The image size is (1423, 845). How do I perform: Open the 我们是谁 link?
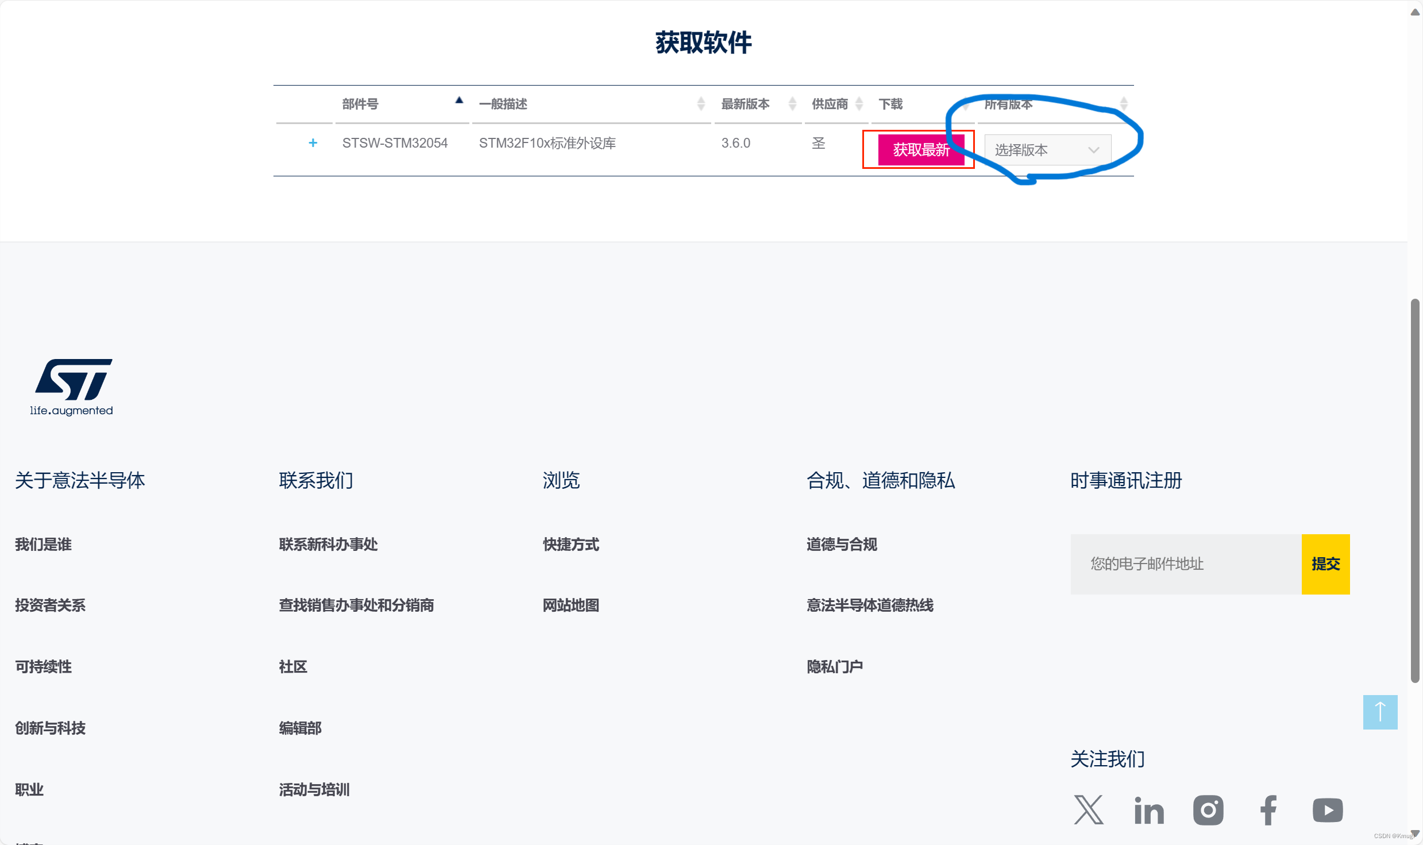click(x=43, y=545)
